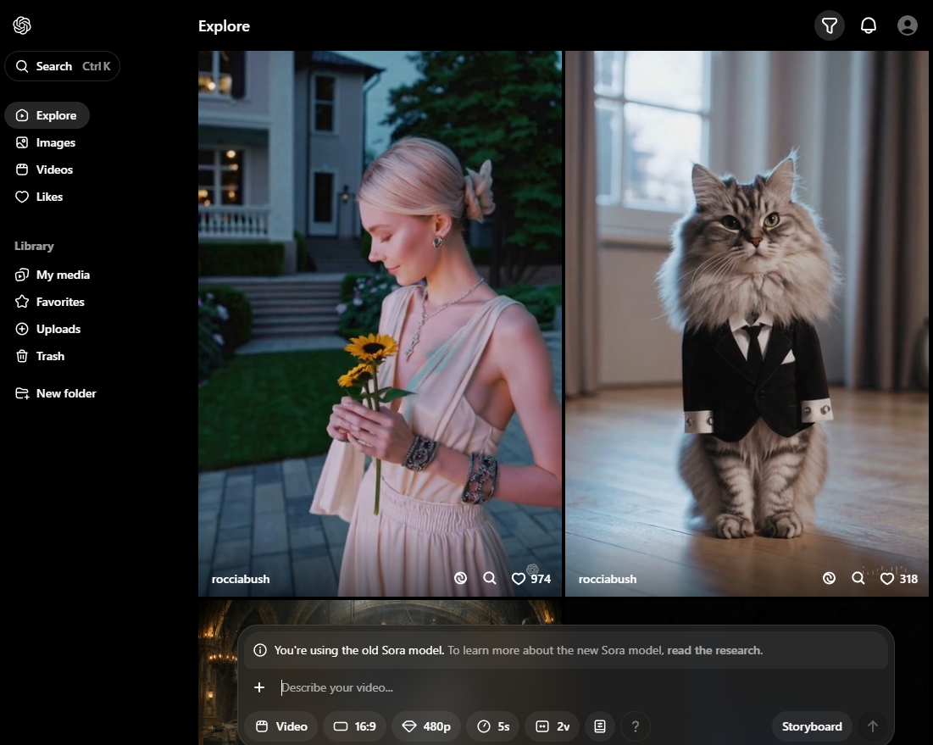Change the 5s duration setting
Viewport: 933px width, 745px height.
click(x=493, y=726)
